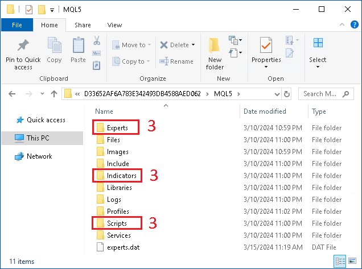Sort by Type column header
This screenshot has height=269, width=362.
pyautogui.click(x=319, y=111)
